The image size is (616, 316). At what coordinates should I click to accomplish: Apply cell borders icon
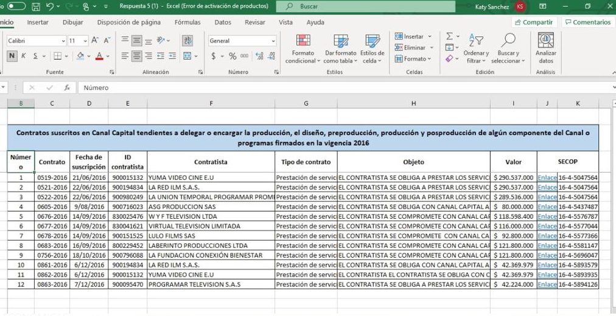point(57,56)
